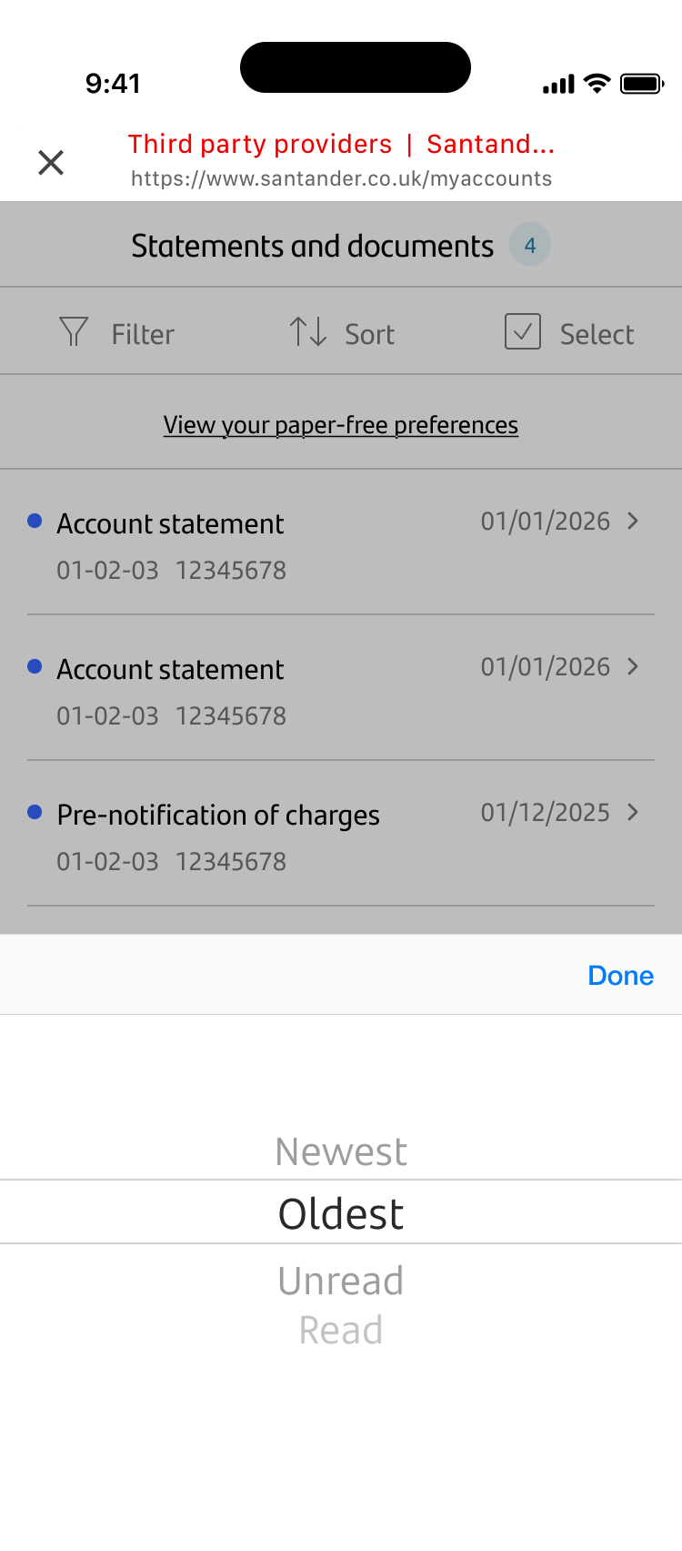Tap the Sort arrows icon
The height and width of the screenshot is (1551, 682).
(x=308, y=332)
